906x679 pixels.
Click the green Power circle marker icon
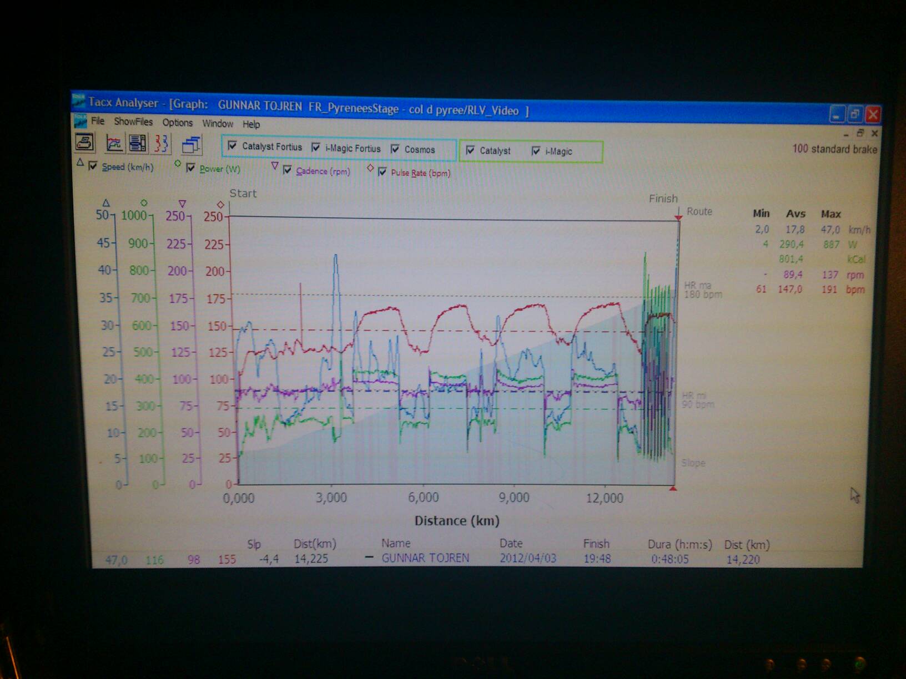(x=178, y=164)
